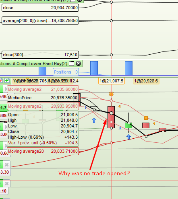Image resolution: width=178 pixels, height=199 pixels.
Task: Click the blue up arrow below the doji candle
Action: click(x=94, y=120)
